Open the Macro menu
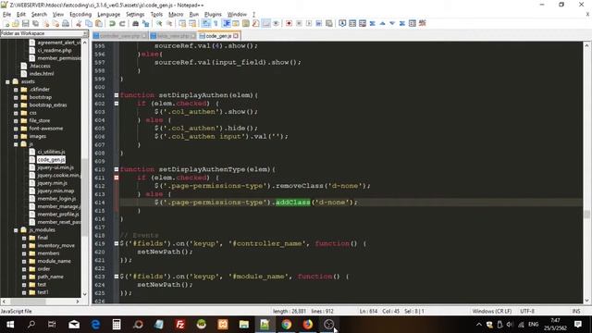The height and width of the screenshot is (333, 592). 176,15
